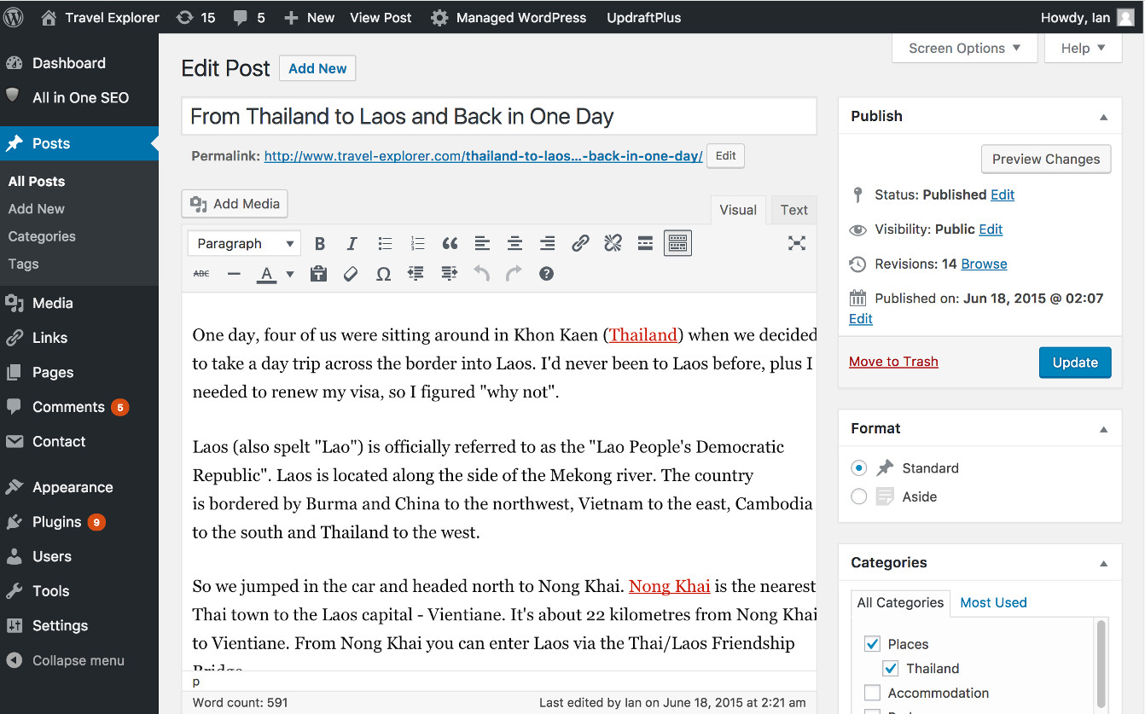Paste as text icon
The height and width of the screenshot is (714, 1145).
tap(318, 274)
